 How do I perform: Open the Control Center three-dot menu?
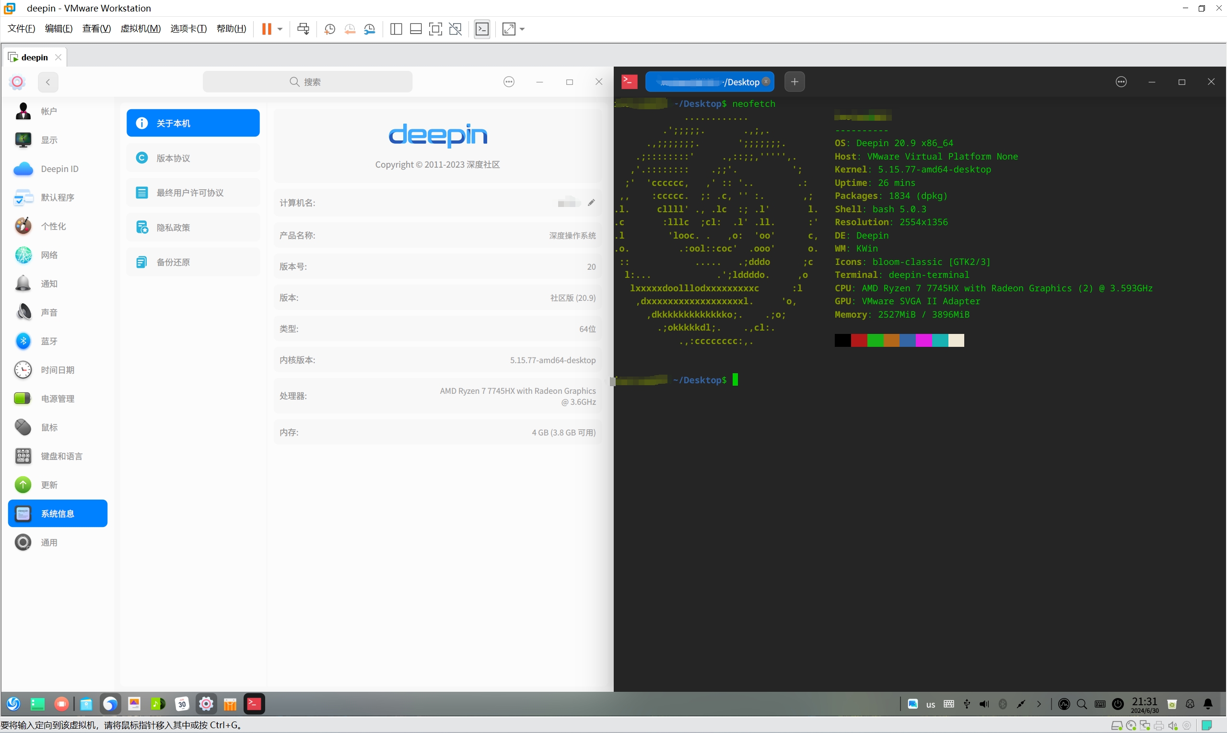click(509, 82)
